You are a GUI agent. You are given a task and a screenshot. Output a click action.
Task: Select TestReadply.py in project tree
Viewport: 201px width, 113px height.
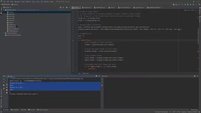pos(13,31)
